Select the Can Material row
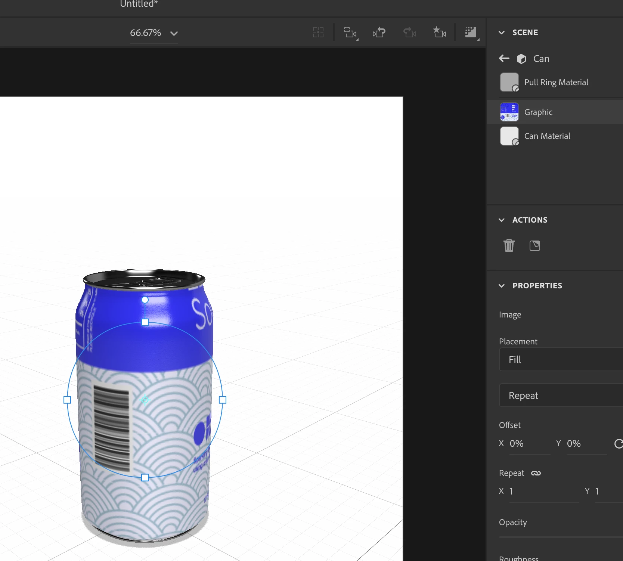The image size is (623, 561). (555, 136)
